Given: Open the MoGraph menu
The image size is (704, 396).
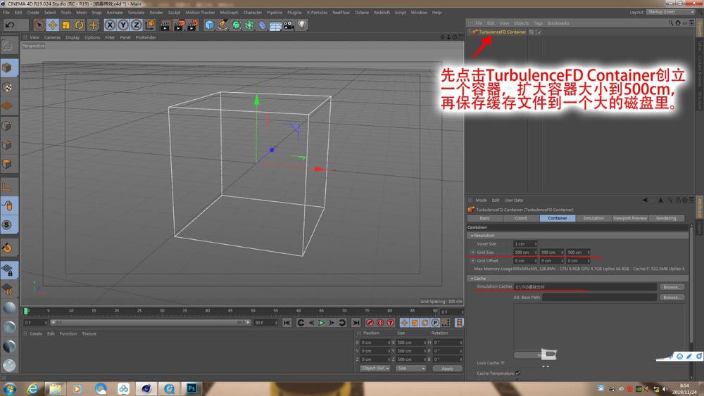Looking at the screenshot, I should coord(229,13).
